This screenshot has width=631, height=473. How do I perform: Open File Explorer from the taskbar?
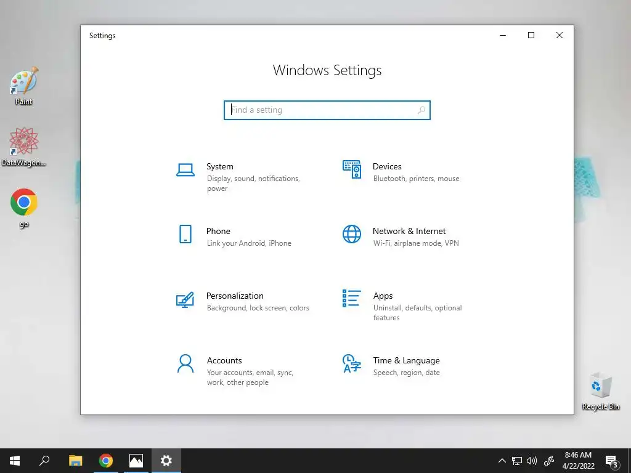click(x=75, y=461)
